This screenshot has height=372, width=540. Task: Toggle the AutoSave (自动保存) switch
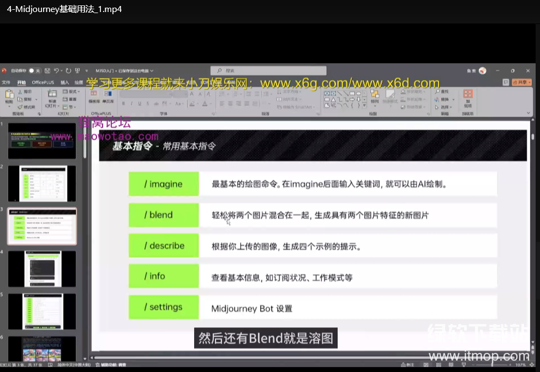[x=34, y=70]
